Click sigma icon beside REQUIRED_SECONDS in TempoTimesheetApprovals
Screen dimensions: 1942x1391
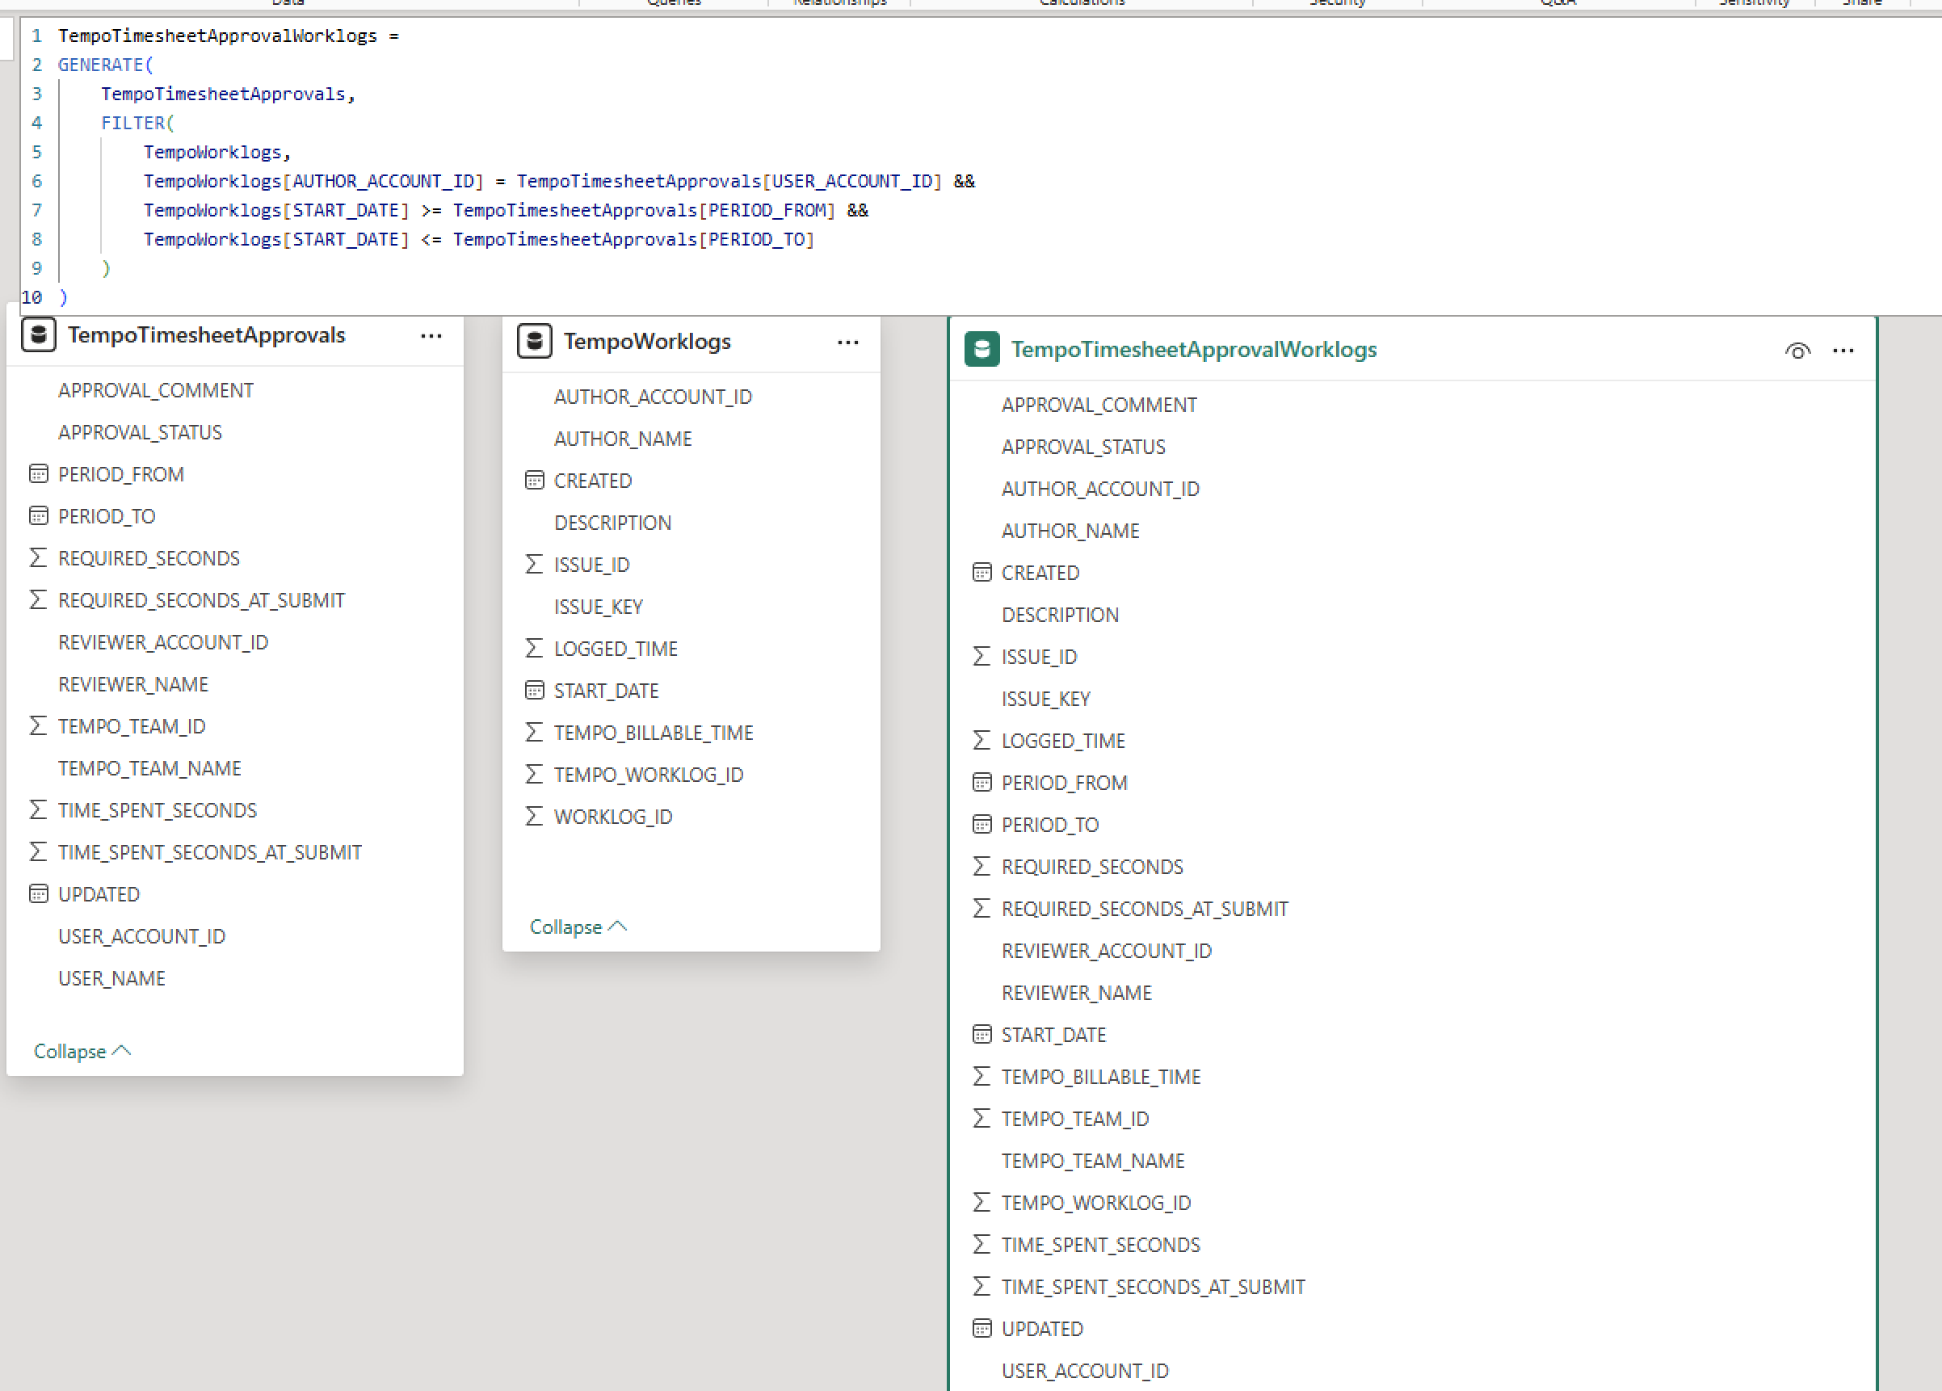[39, 557]
